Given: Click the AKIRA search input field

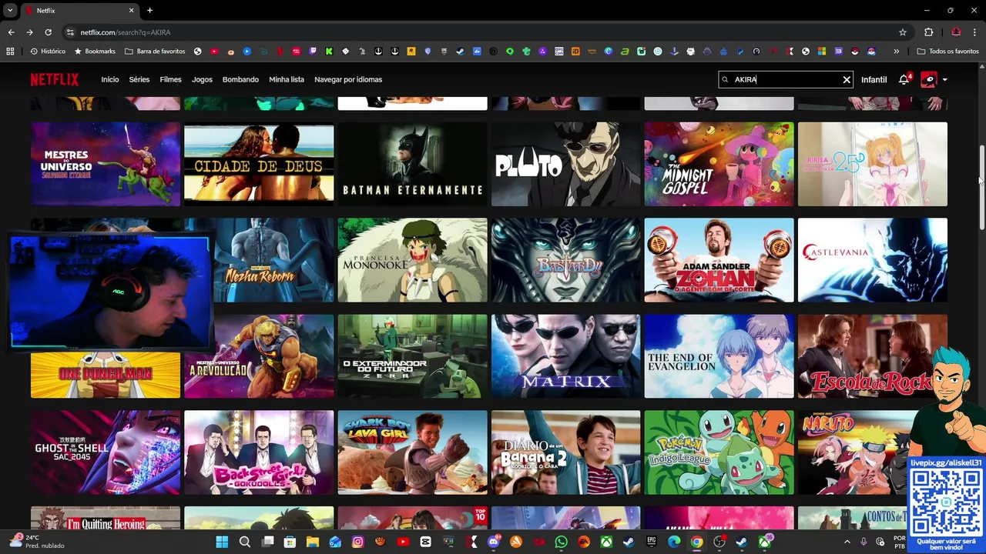Looking at the screenshot, I should pyautogui.click(x=786, y=79).
